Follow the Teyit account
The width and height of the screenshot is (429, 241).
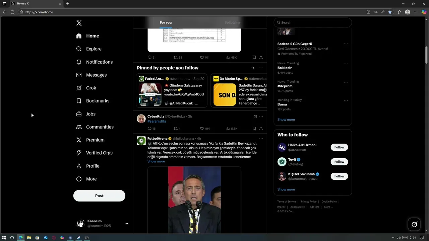pos(339,162)
